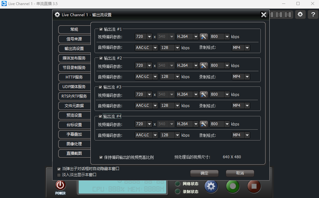Open the AAC-LC audio dropdown in 输出流 #2
Image resolution: width=319 pixels, height=198 pixels.
(x=146, y=76)
